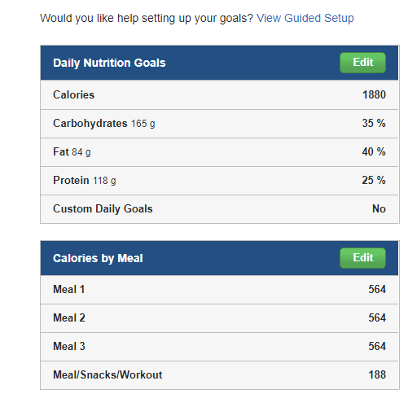Click the 1880 calories value
Image resolution: width=408 pixels, height=394 pixels.
point(374,94)
